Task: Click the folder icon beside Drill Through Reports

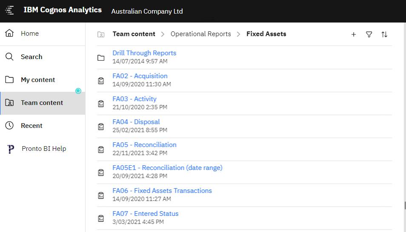Action: pos(101,57)
